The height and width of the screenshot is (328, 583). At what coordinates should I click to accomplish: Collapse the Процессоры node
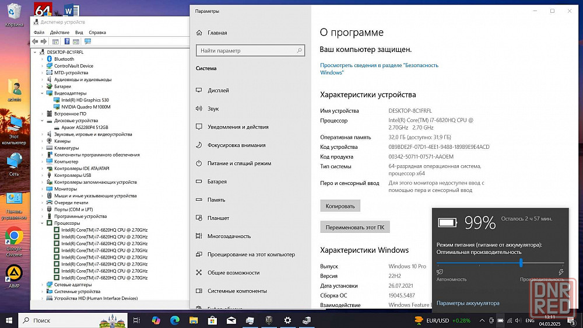tap(43, 224)
